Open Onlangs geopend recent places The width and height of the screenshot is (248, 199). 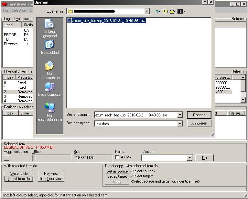[x=50, y=28]
